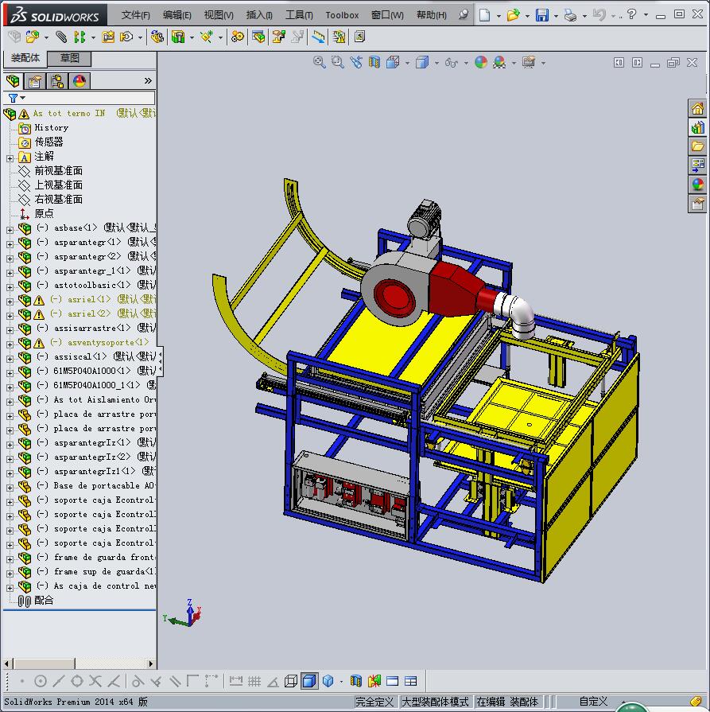This screenshot has height=712, width=710.
Task: Open the DisplayManager tab icon
Action: point(80,81)
